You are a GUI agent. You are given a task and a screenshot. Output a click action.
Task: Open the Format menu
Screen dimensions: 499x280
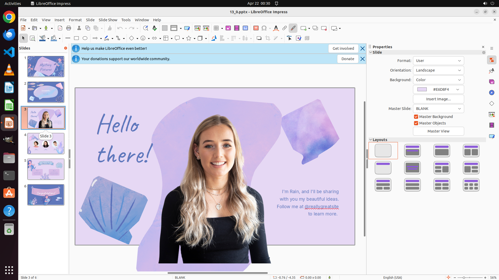point(75,20)
